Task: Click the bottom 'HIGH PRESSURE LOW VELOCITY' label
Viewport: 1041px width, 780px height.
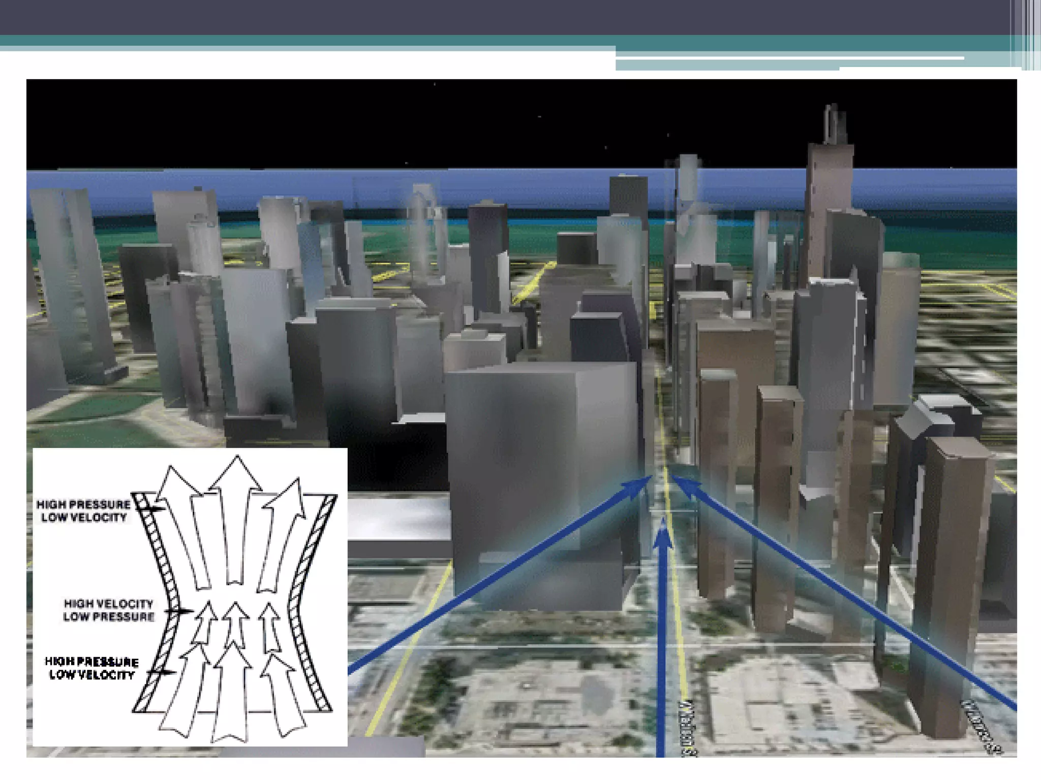Action: [91, 668]
